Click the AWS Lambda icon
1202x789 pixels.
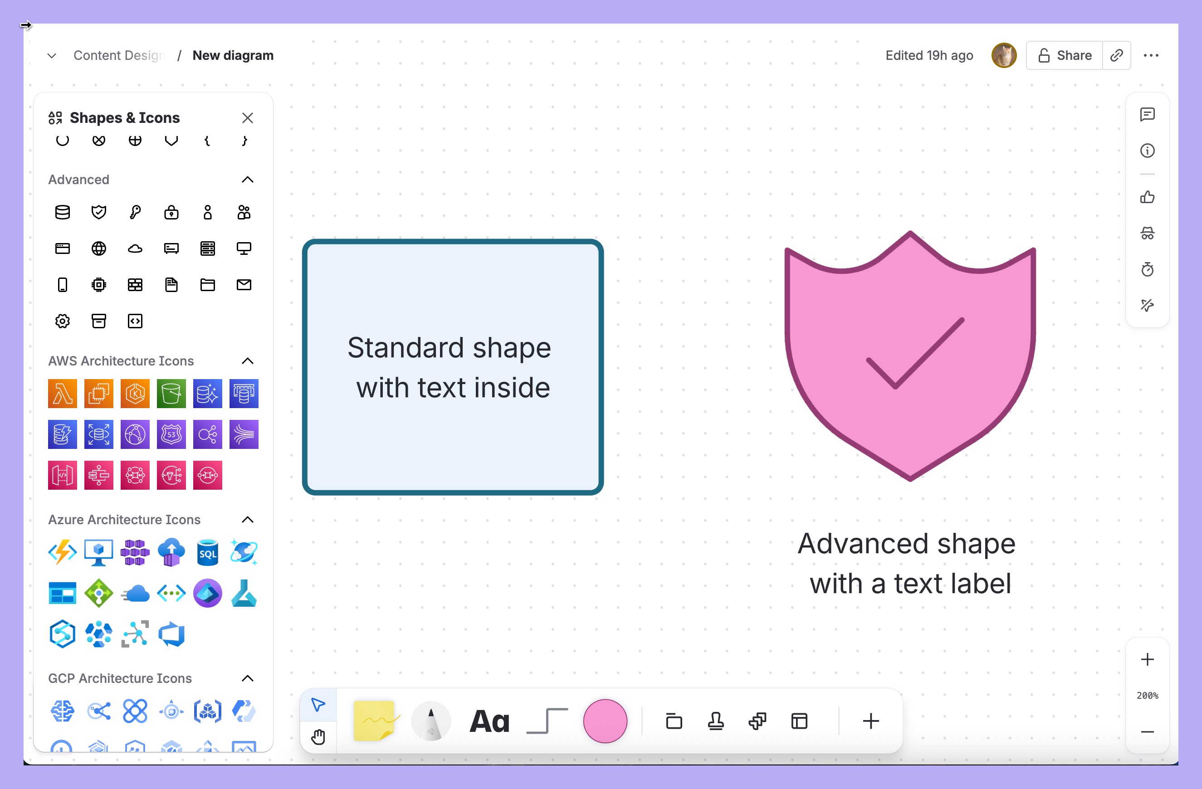62,393
